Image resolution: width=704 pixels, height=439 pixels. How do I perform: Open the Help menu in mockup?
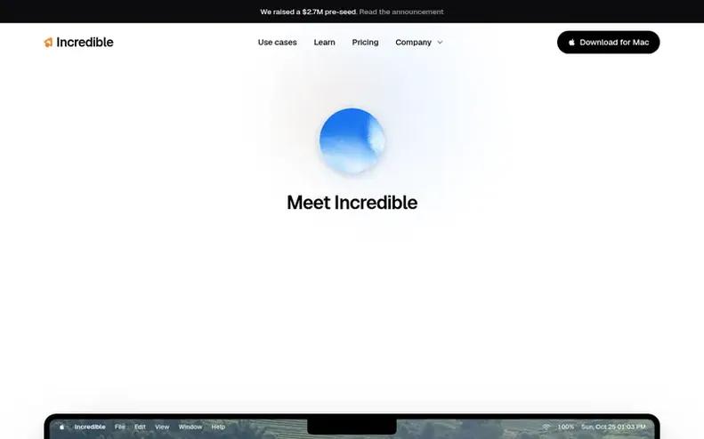tap(218, 427)
